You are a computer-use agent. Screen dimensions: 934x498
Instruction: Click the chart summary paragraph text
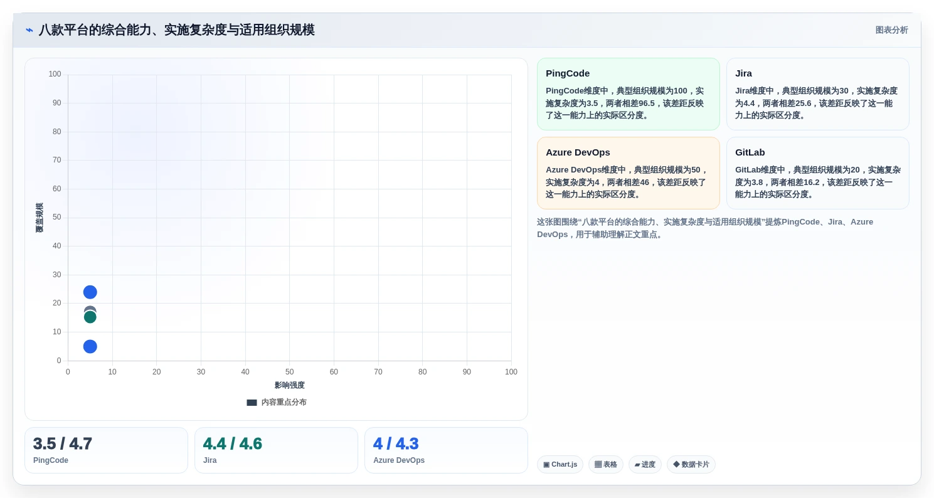[705, 228]
